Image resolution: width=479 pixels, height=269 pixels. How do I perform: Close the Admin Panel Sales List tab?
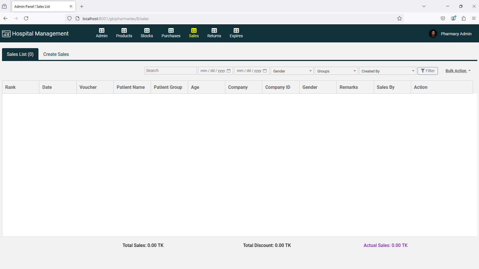tap(71, 6)
